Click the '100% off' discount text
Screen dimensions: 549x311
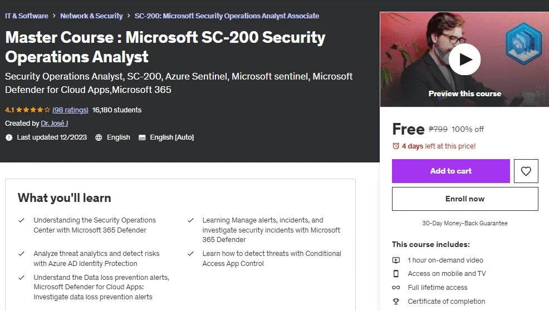(467, 129)
